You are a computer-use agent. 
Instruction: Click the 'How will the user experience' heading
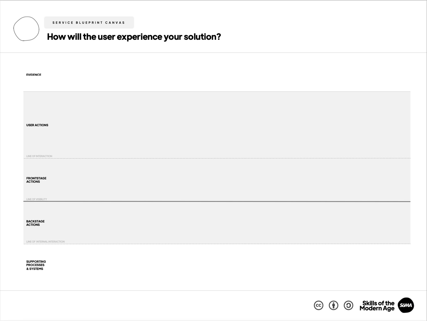click(x=134, y=37)
